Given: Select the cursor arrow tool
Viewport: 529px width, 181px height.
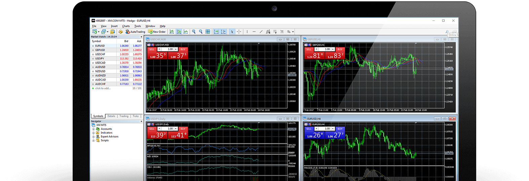Looking at the screenshot, I should tap(232, 32).
